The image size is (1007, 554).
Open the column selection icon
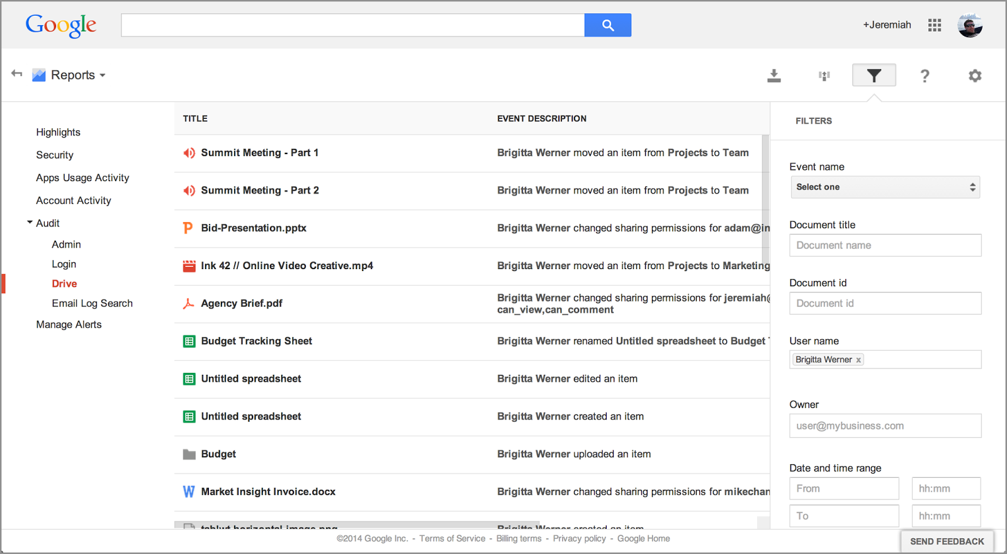point(824,76)
